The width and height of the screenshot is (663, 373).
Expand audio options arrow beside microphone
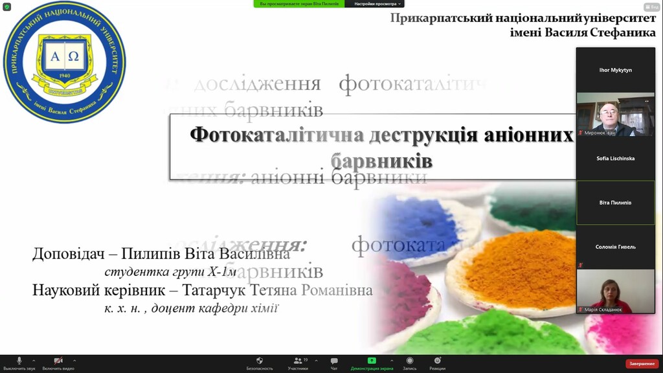34,361
